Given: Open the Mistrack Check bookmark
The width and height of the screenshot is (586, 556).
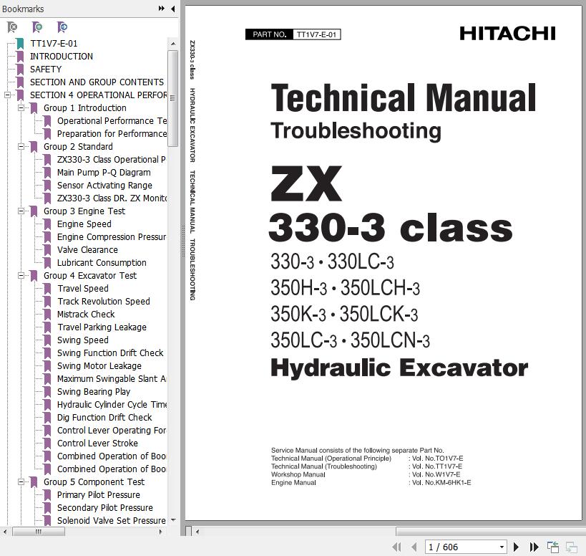Looking at the screenshot, I should (86, 315).
